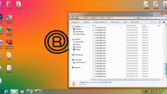Expand the arrow after Home in address bar
Viewport: 167px width, 94px height.
coord(90,18)
